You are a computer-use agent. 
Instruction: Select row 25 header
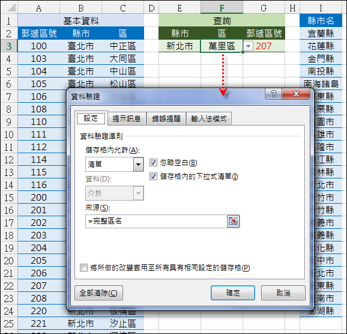tap(9, 324)
